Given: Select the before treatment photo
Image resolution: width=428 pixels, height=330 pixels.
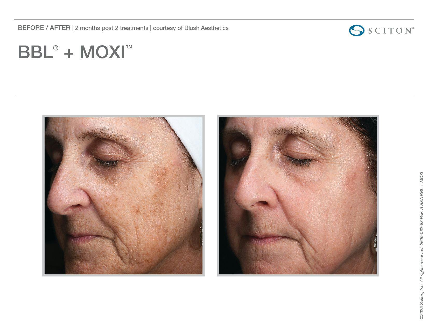Looking at the screenshot, I should coord(123,196).
